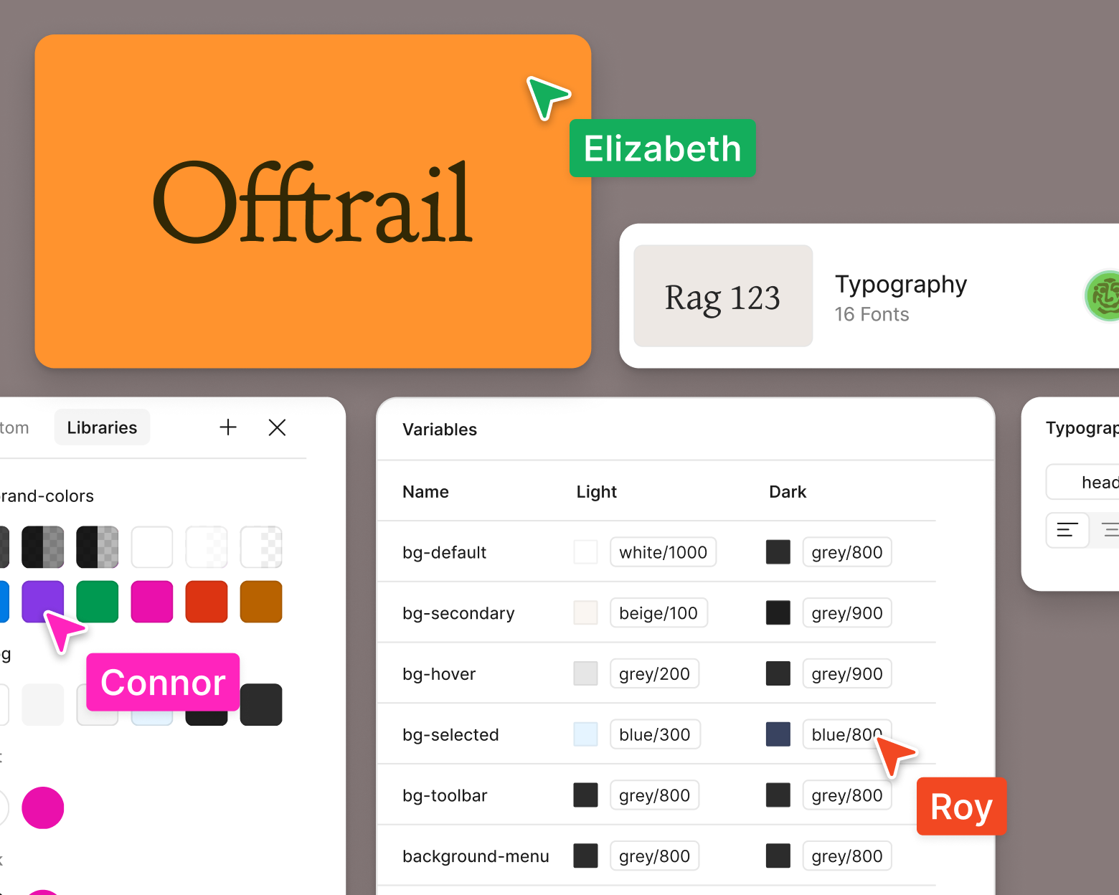Viewport: 1119px width, 895px height.
Task: Click the light color chip for bg-toolbar
Action: click(x=586, y=795)
